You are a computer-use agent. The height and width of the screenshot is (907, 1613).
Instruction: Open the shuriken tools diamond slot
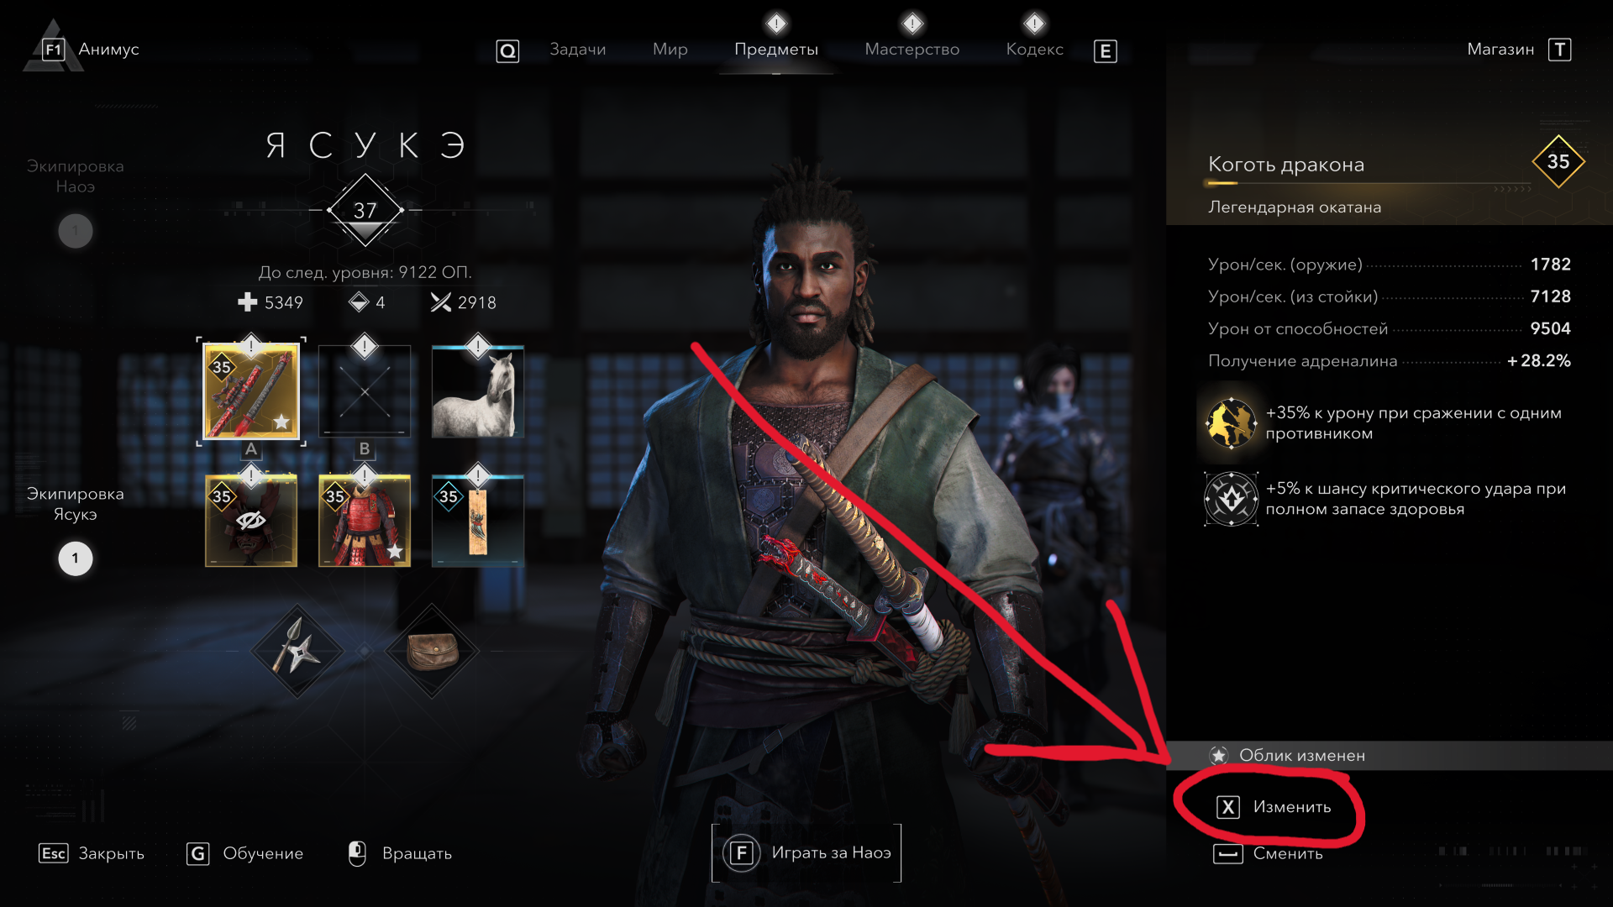click(x=297, y=651)
